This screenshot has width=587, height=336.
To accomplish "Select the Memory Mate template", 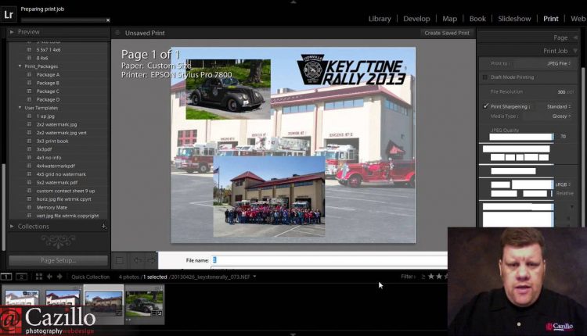I will pos(52,207).
